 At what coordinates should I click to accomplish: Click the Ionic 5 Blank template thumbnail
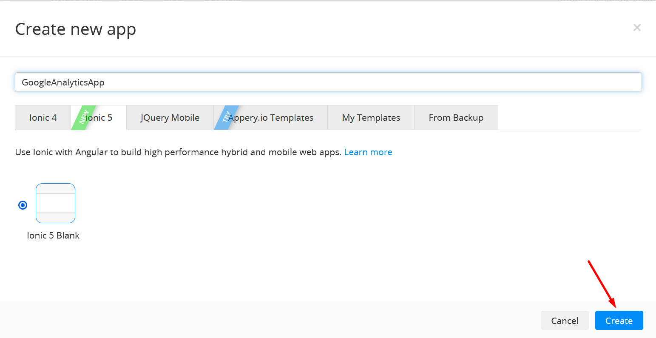point(55,203)
